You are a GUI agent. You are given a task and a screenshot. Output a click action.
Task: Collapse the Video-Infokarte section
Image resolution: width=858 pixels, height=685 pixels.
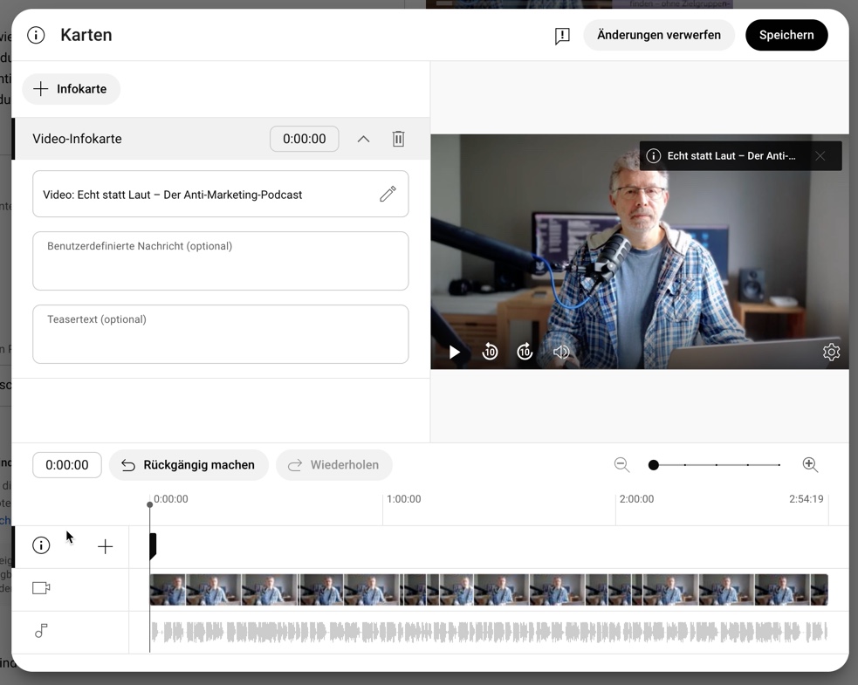pyautogui.click(x=363, y=139)
